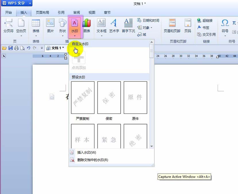238x194 pixels.
Task: Switch to the 审阅 tab
Action: click(x=76, y=12)
